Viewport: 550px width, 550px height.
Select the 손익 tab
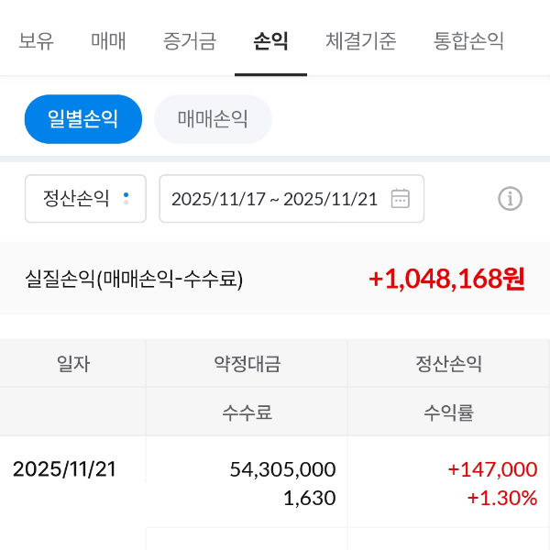(x=270, y=41)
